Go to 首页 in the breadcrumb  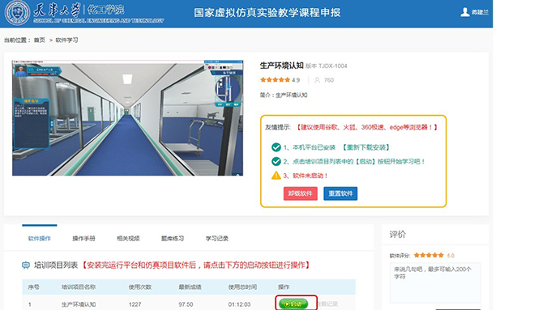click(x=40, y=40)
